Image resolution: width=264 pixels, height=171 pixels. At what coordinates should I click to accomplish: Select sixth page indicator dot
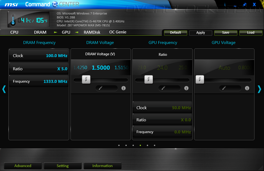(154, 145)
